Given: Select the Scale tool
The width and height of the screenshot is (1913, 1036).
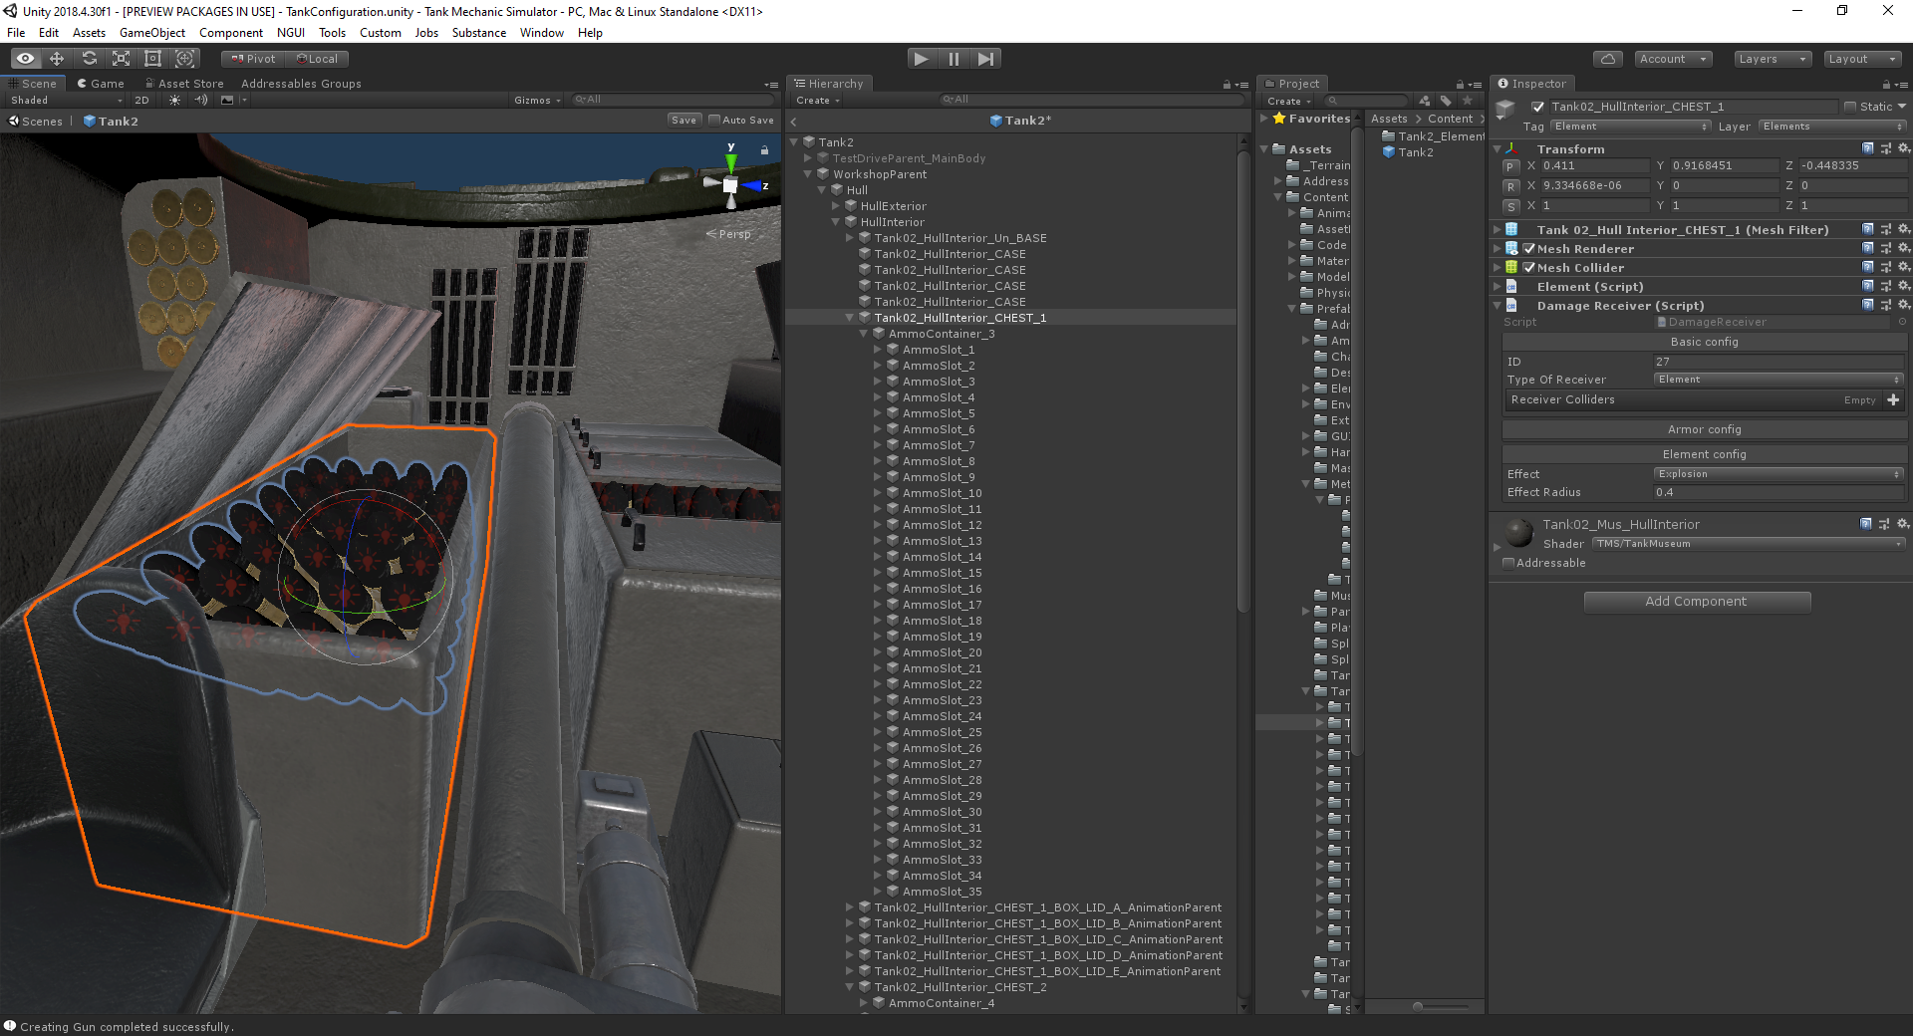Looking at the screenshot, I should [x=121, y=59].
